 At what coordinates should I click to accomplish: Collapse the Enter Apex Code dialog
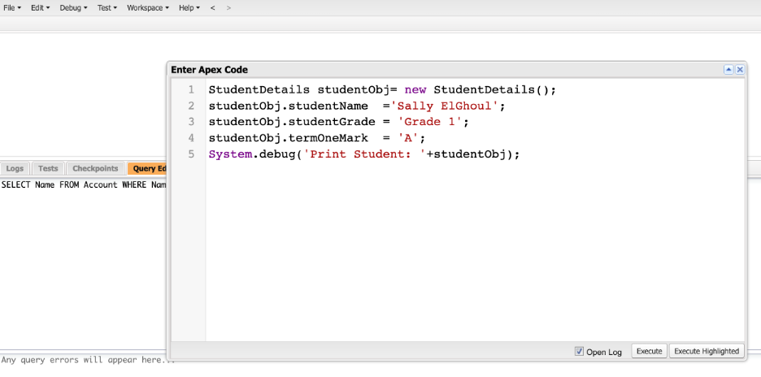728,70
